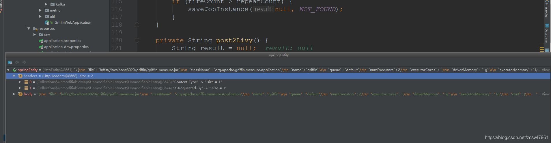The width and height of the screenshot is (551, 143).
Task: Click View link on springEntity row
Action: point(546,70)
